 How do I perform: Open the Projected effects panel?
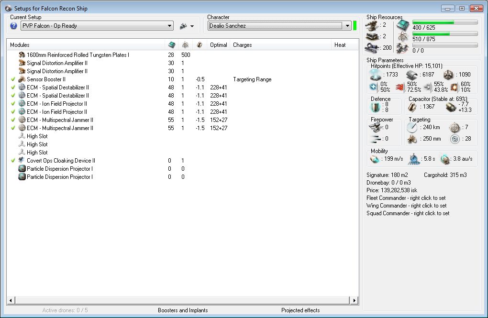[300, 310]
